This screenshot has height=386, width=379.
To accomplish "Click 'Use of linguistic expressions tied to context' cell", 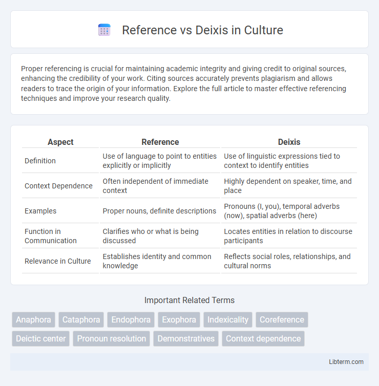I will pyautogui.click(x=289, y=161).
